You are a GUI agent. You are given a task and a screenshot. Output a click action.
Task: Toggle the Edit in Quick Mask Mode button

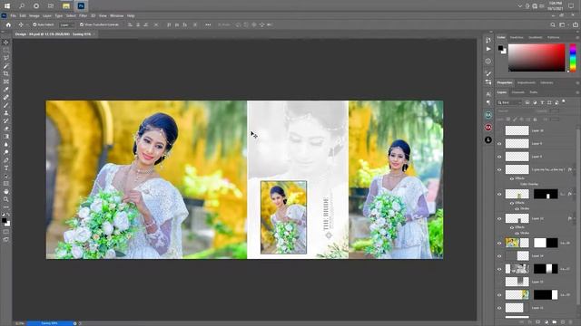pos(6,232)
